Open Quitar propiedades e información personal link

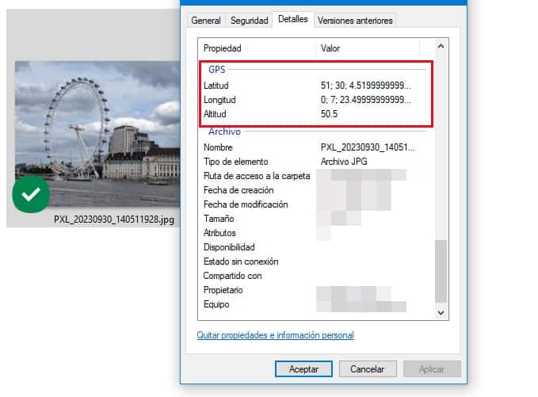coord(275,335)
